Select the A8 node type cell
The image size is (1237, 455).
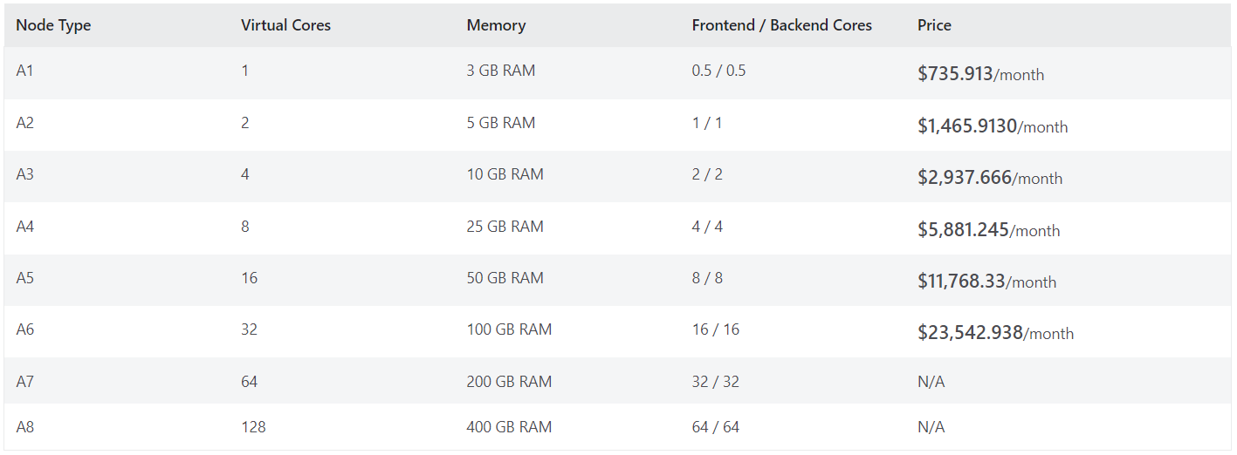24,427
